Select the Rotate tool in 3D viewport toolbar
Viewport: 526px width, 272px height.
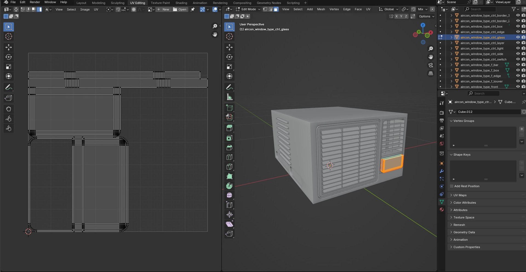coord(229,57)
